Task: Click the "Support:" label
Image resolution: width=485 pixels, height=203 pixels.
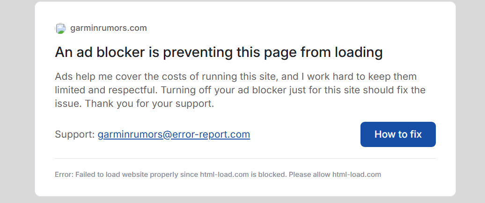Action: [75, 134]
